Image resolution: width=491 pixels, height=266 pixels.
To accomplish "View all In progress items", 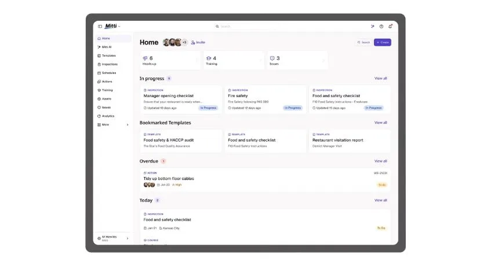I will tap(380, 79).
